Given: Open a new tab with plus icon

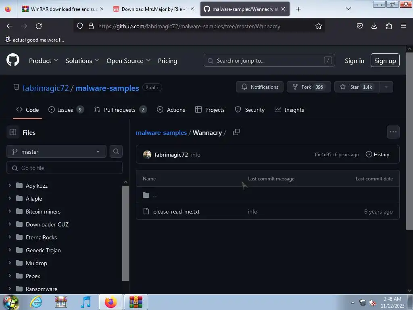Looking at the screenshot, I should pyautogui.click(x=298, y=9).
